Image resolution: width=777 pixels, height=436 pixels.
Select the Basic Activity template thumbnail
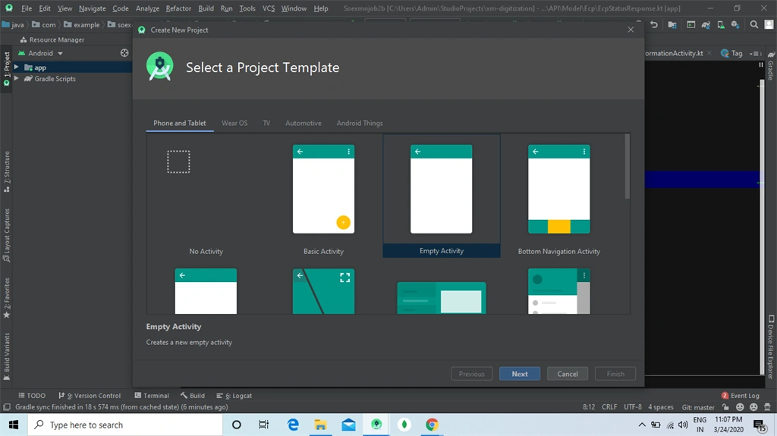(x=323, y=189)
